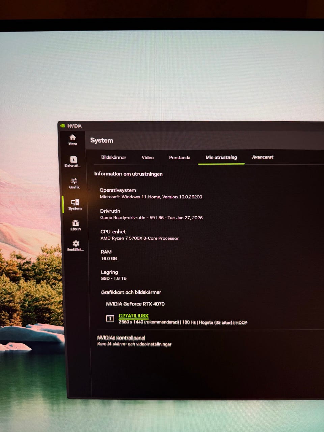Click the 16.0 GB RAM value
The image size is (324, 432).
[x=109, y=259]
